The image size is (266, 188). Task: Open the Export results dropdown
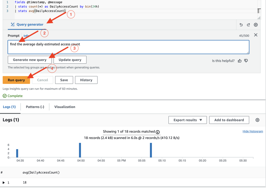[x=188, y=120]
